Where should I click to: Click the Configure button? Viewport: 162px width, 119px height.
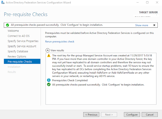click(x=132, y=114)
